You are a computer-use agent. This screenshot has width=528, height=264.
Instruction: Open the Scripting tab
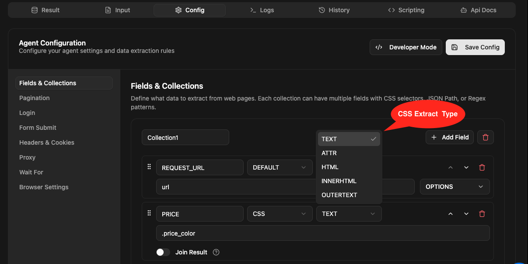click(406, 10)
